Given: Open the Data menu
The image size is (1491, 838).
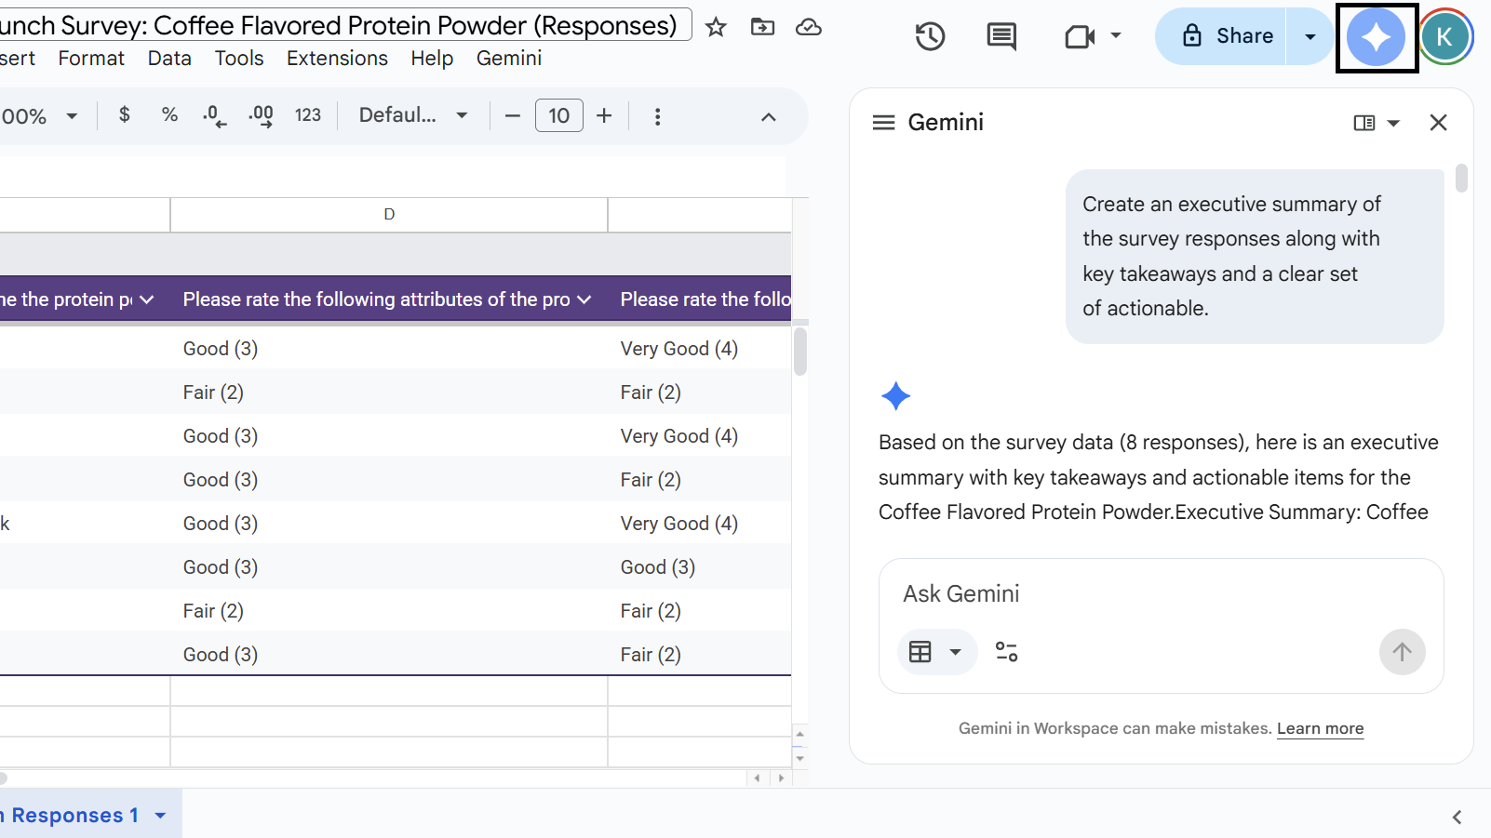Looking at the screenshot, I should 169,59.
